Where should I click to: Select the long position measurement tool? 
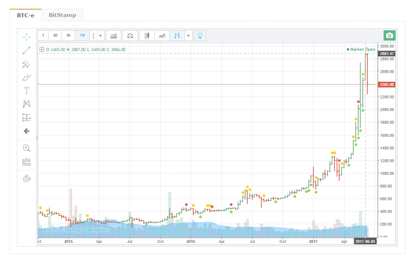click(x=27, y=117)
